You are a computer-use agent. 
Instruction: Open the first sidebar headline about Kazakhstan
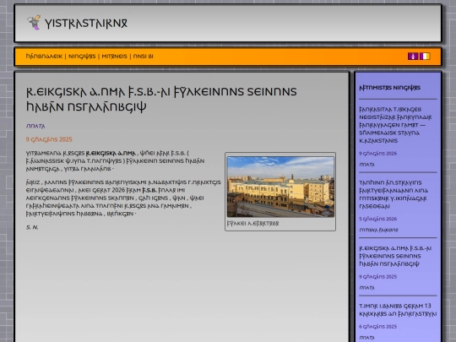[395, 125]
